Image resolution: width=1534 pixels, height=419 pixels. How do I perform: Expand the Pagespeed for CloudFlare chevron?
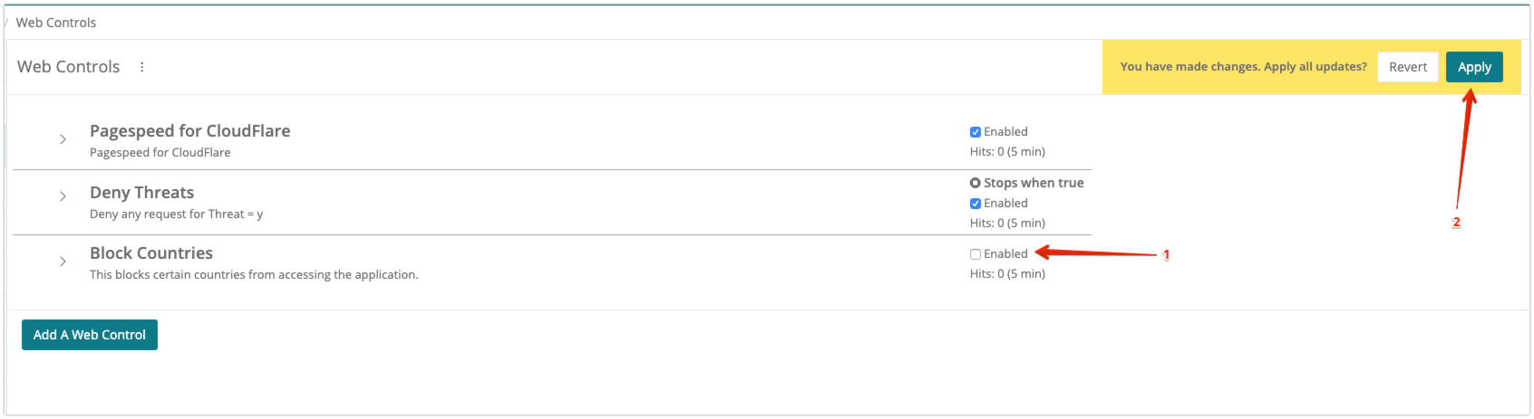(x=63, y=139)
